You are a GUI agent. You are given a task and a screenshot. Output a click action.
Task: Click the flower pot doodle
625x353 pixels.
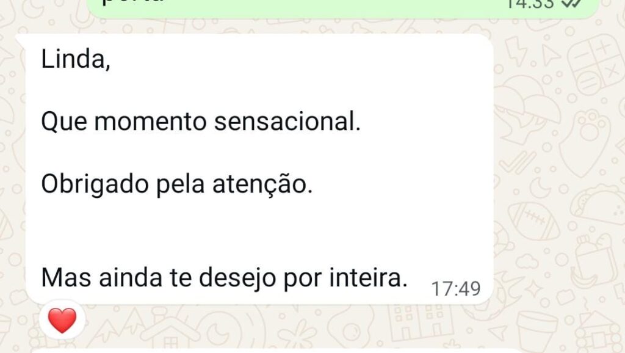(537, 329)
